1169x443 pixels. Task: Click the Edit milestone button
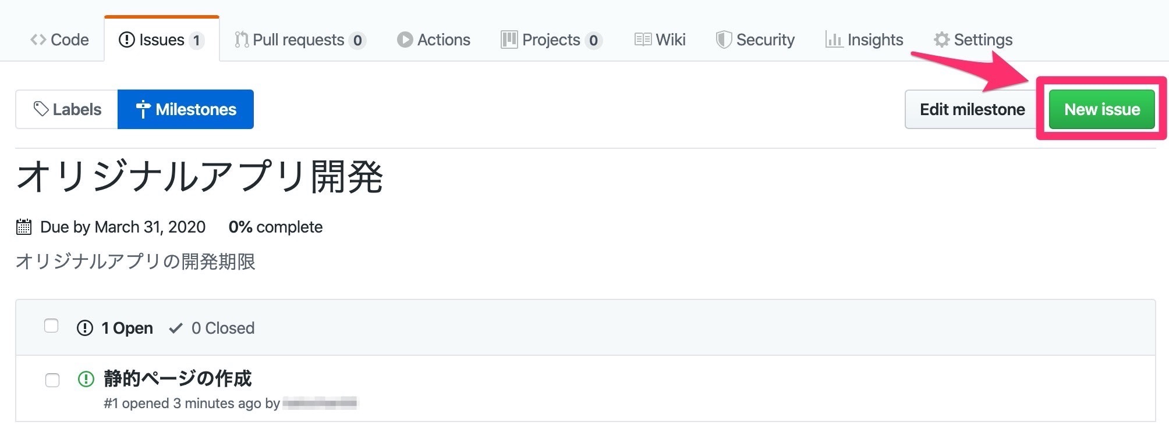tap(971, 109)
